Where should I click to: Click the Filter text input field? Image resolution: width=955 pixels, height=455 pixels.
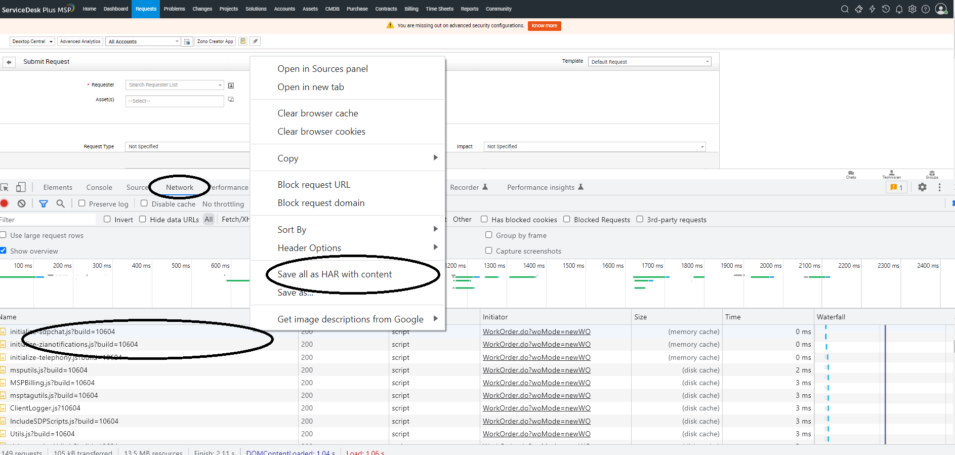click(x=48, y=219)
